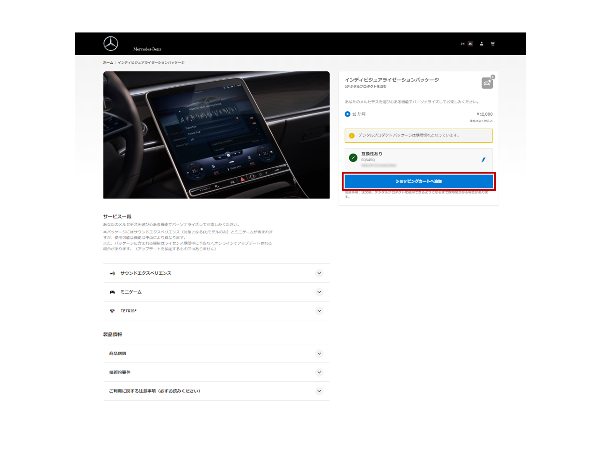Screen dimensions: 601x450
Task: Open the user account icon
Action: coord(481,44)
